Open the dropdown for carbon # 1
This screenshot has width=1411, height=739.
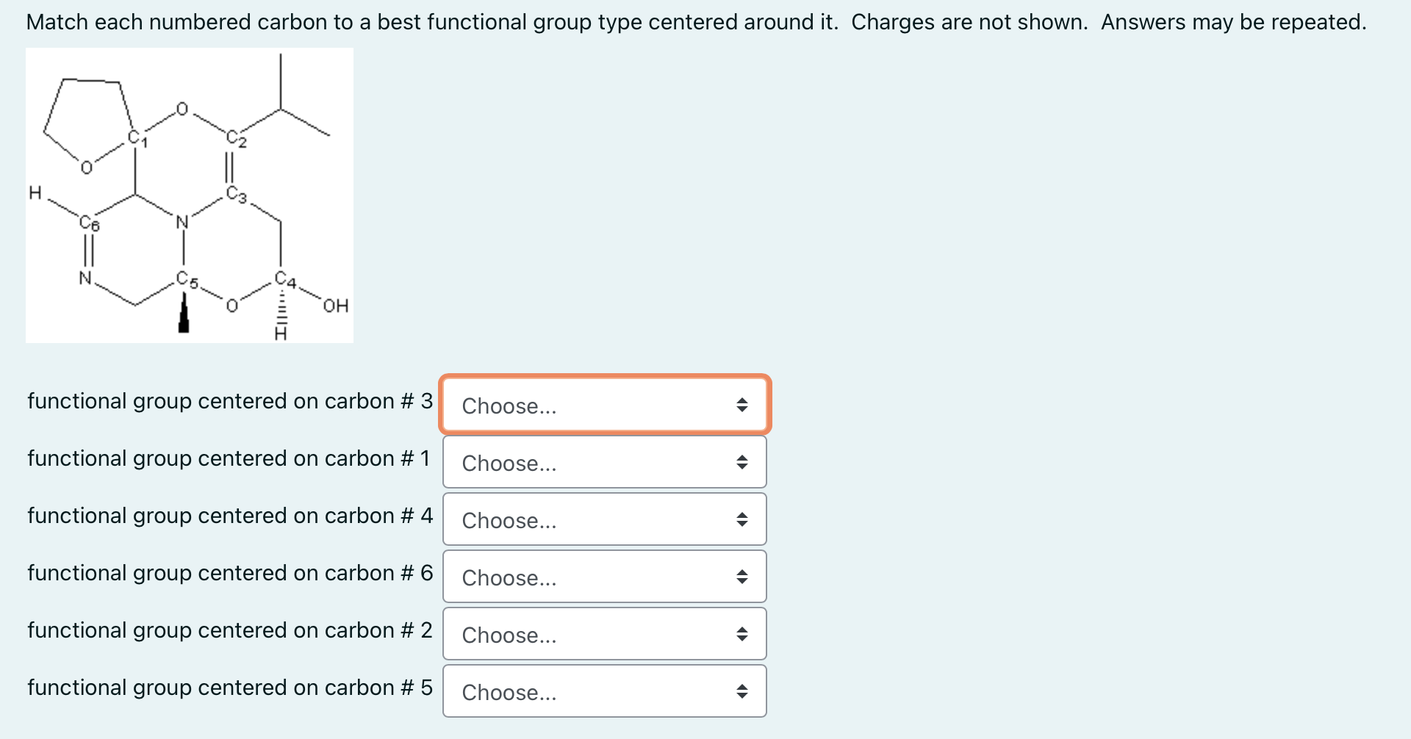point(604,462)
